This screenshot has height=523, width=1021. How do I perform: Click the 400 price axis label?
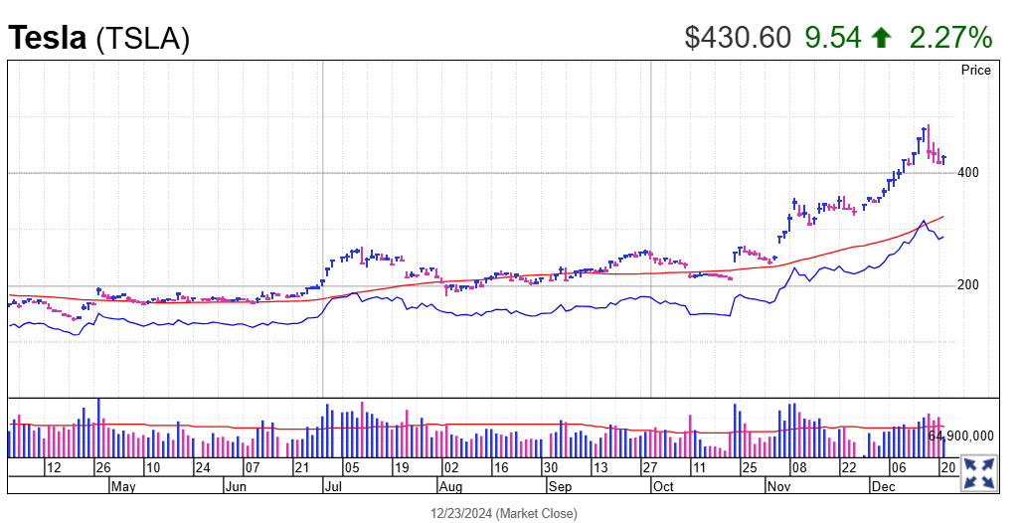(x=967, y=173)
